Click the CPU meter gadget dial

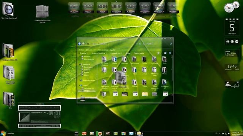click(229, 8)
